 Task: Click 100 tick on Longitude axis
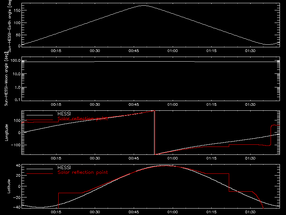tap(17, 120)
